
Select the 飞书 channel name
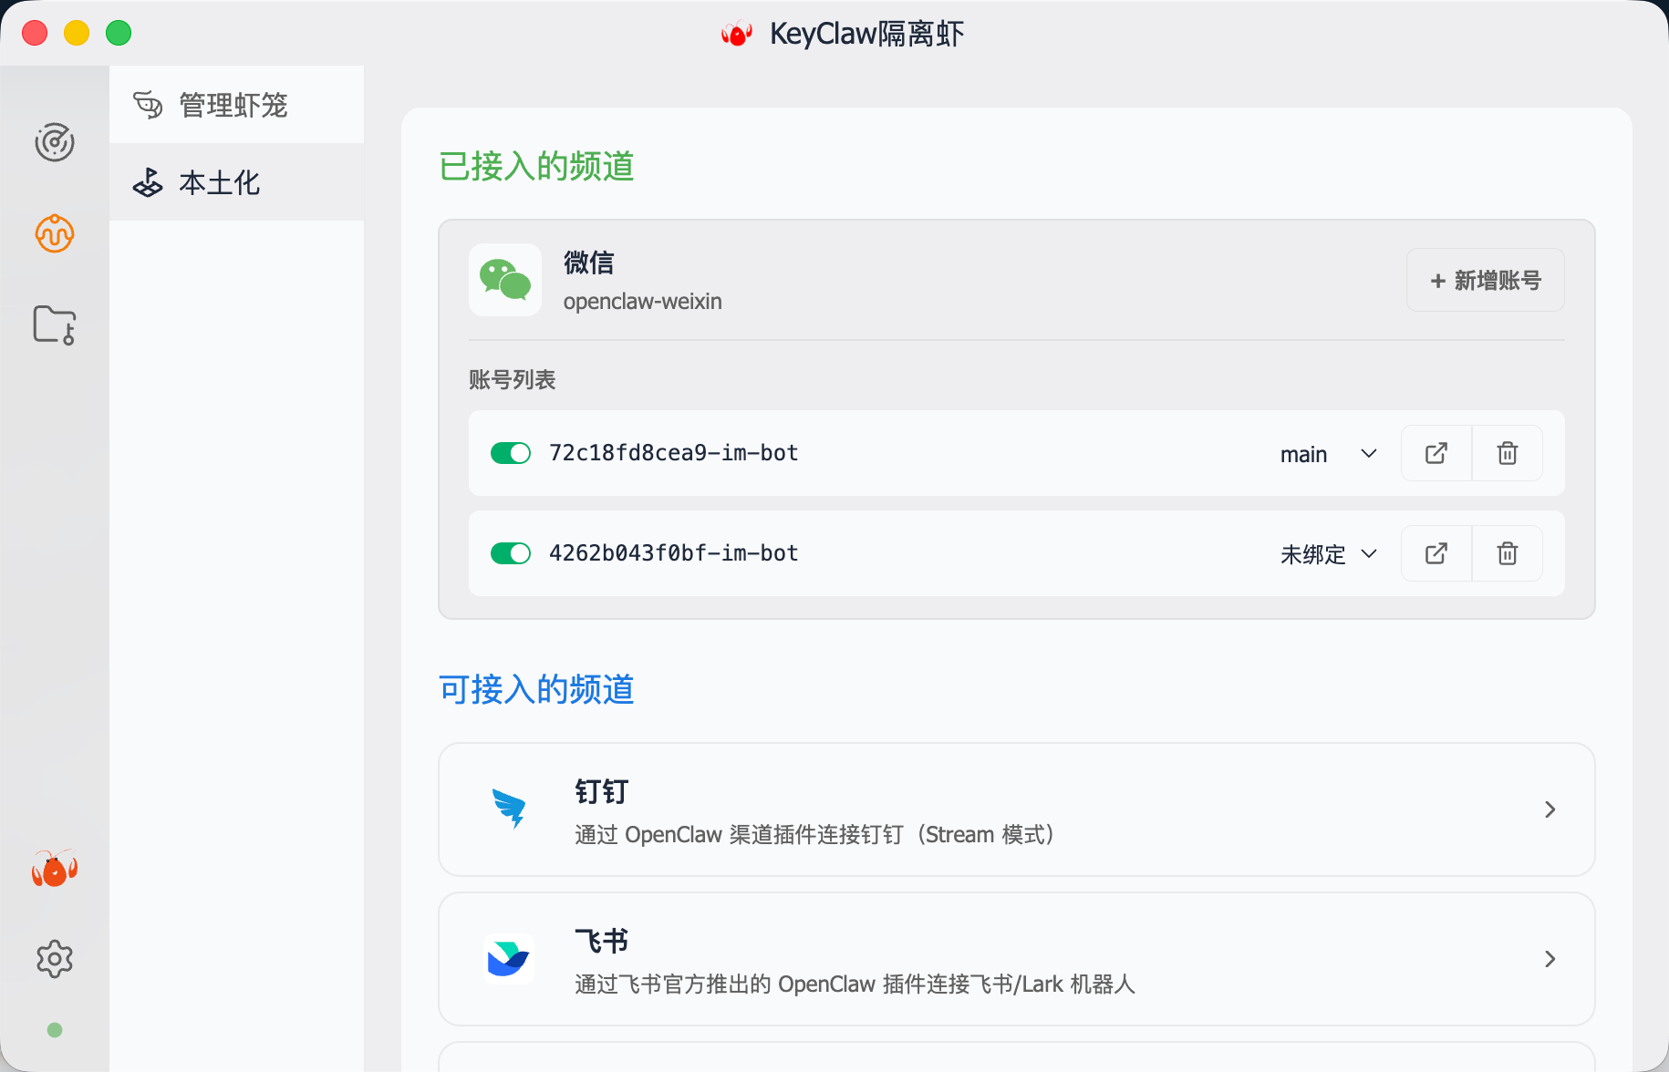click(x=602, y=941)
